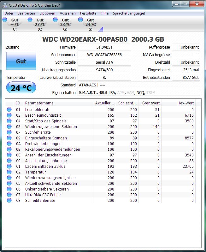
Task: Select drive S: status icon
Action: [x=80, y=20]
